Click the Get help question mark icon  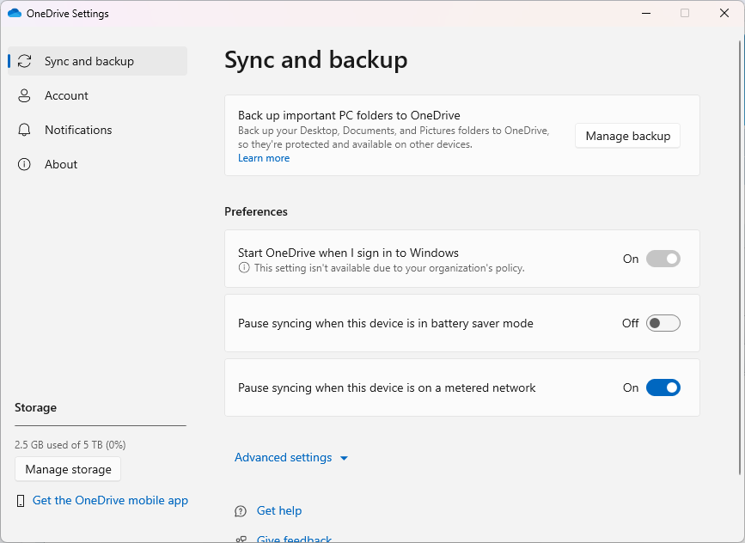(x=241, y=511)
